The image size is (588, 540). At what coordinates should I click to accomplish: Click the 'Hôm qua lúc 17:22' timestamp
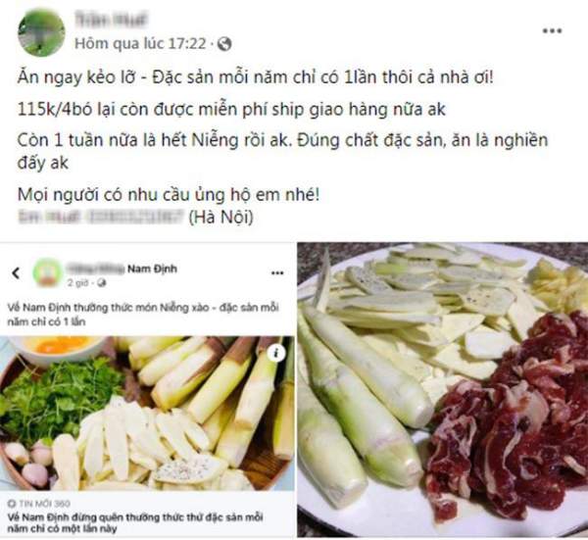pos(140,44)
